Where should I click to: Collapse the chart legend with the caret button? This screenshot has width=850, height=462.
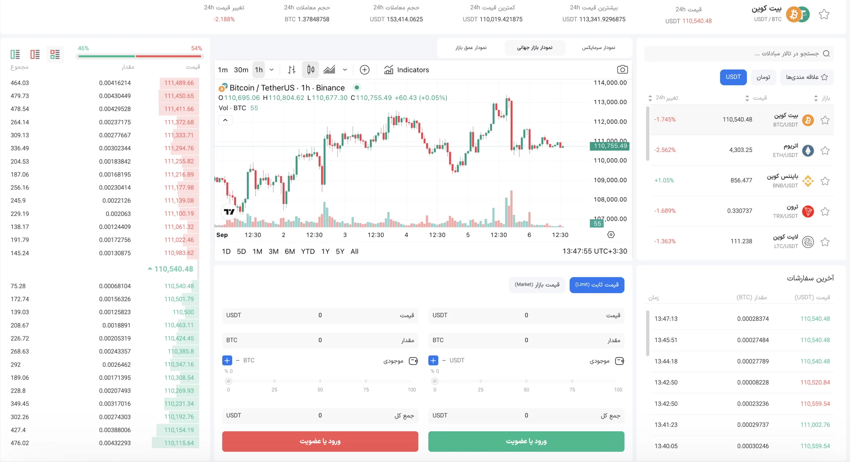[225, 120]
